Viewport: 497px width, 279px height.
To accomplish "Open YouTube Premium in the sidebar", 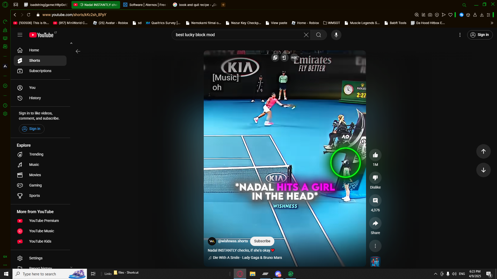I will tap(40, 221).
